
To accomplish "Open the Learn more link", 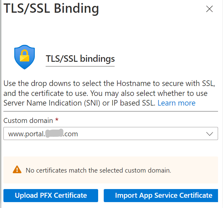I will (176, 103).
